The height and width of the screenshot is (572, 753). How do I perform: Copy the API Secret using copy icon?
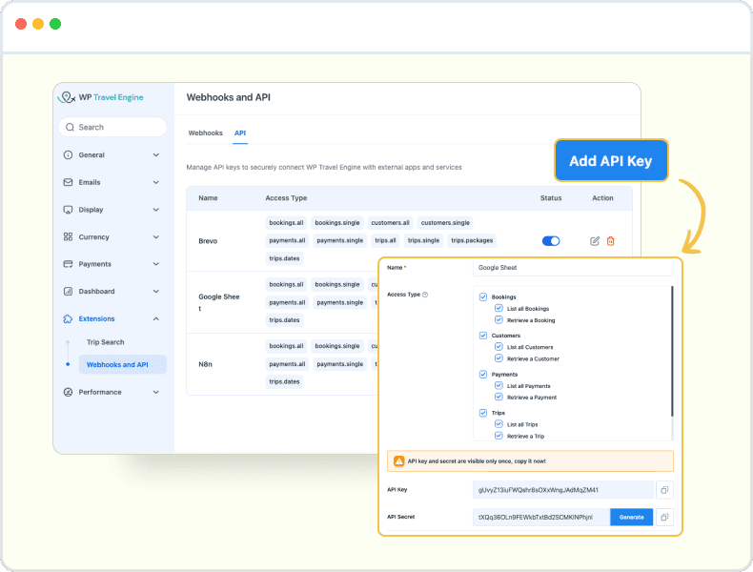pos(664,517)
